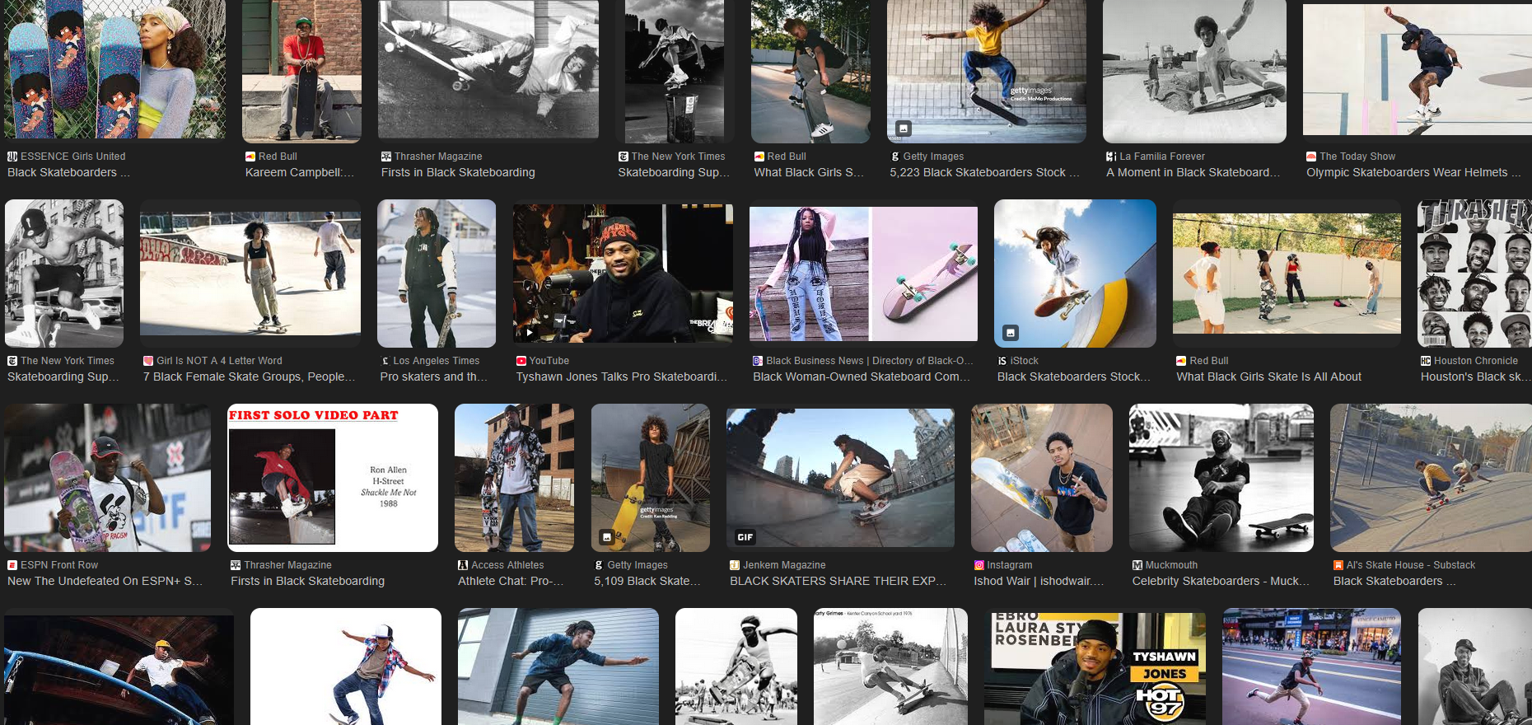This screenshot has height=725, width=1532.
Task: Click the Access Athletes favicon
Action: [463, 565]
